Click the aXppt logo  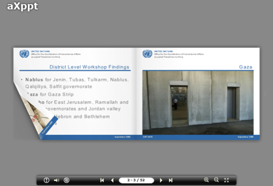[x=22, y=7]
